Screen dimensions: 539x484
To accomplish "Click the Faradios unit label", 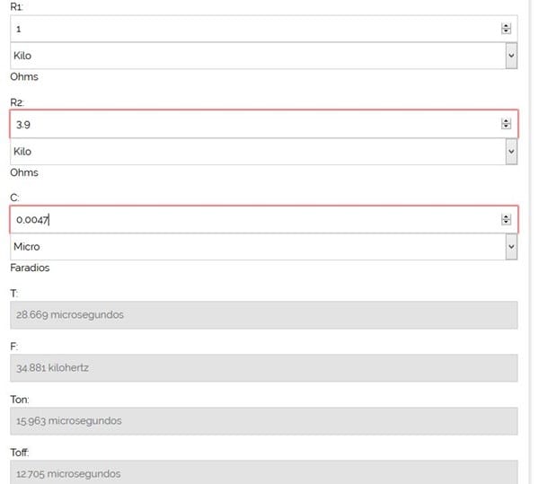I will click(x=29, y=268).
